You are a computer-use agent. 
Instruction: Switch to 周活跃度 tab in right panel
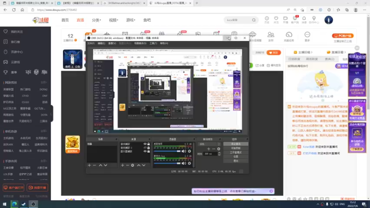312,59
